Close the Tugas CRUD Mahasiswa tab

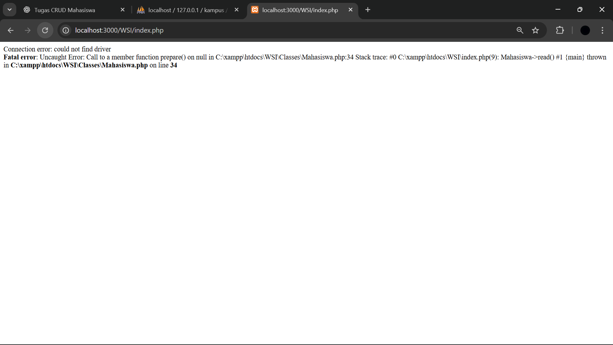123,10
